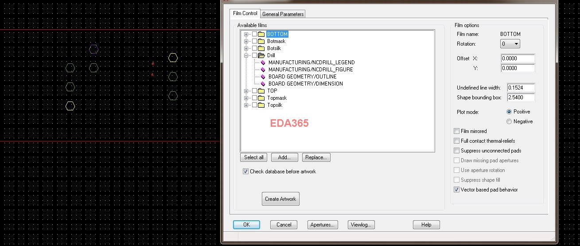Select Positive plot mode
This screenshot has width=580, height=246.
click(x=509, y=112)
